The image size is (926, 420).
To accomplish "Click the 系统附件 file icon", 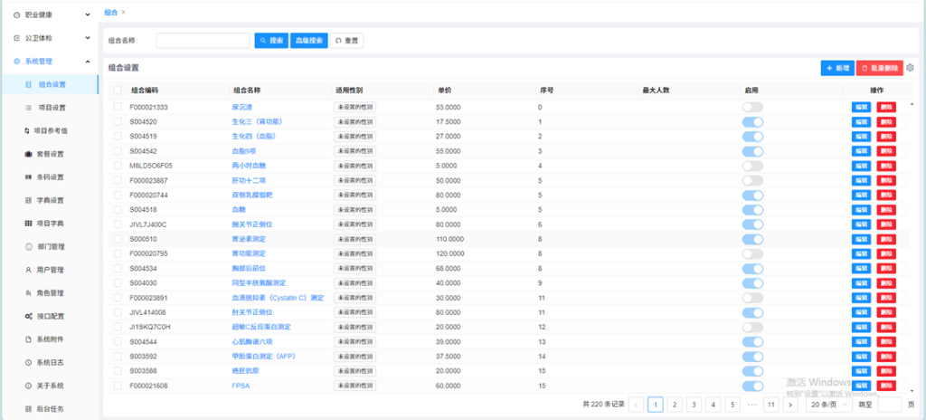I will click(28, 339).
